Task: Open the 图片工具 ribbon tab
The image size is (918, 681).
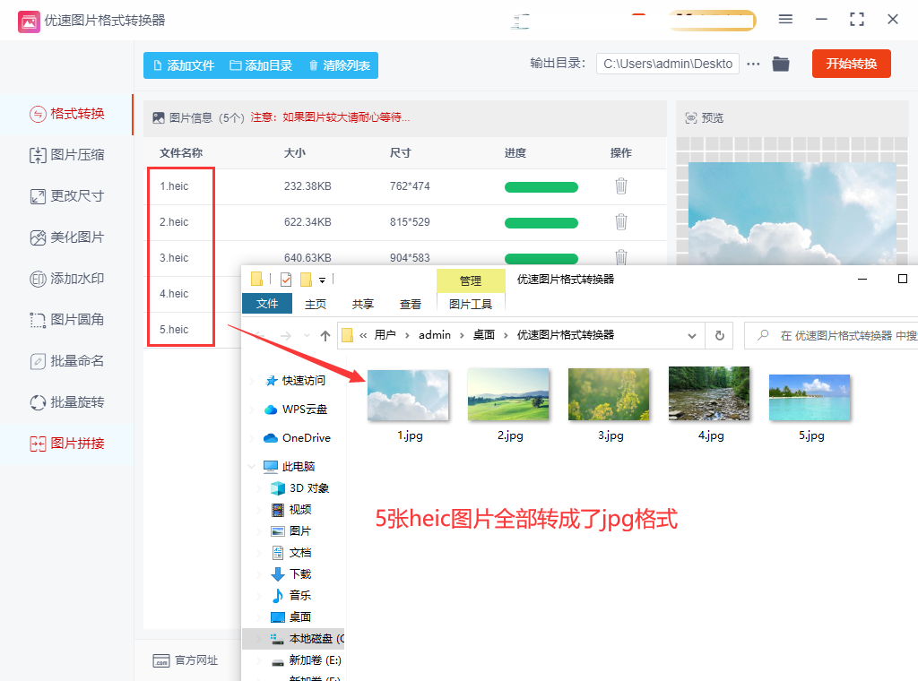Action: coord(471,305)
